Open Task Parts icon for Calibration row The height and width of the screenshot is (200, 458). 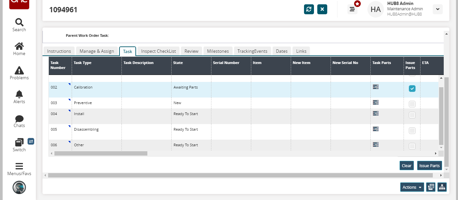click(375, 87)
